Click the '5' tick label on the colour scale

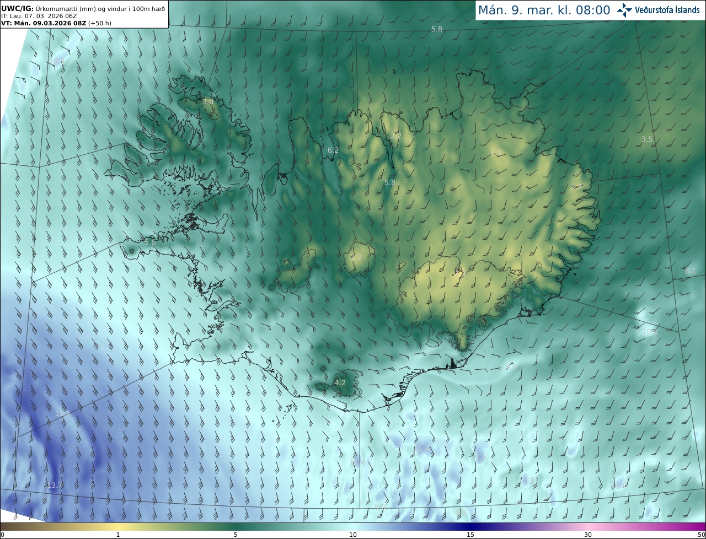pyautogui.click(x=236, y=535)
